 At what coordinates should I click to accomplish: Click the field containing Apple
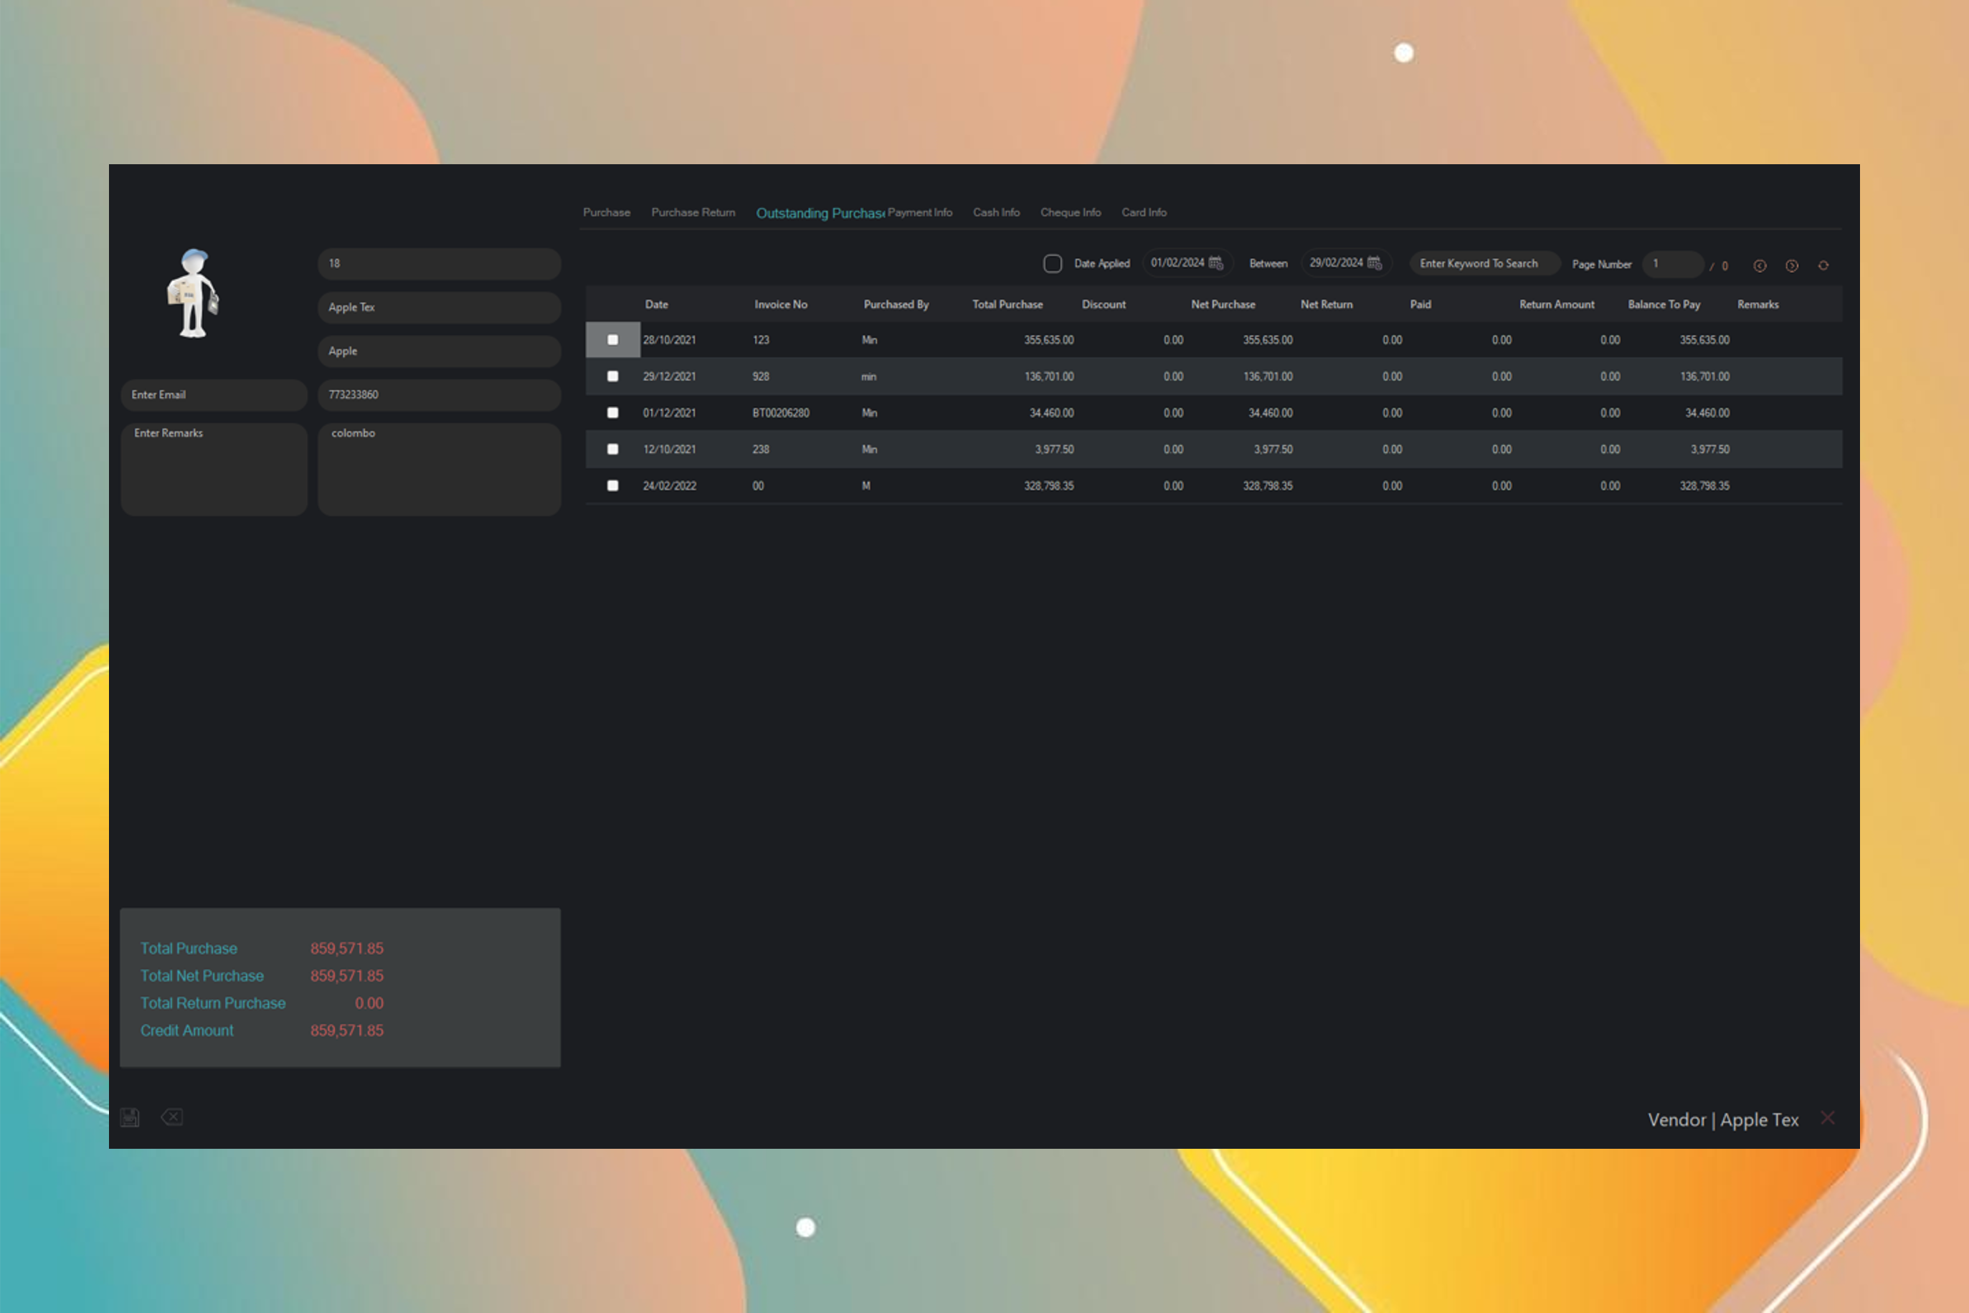[440, 351]
